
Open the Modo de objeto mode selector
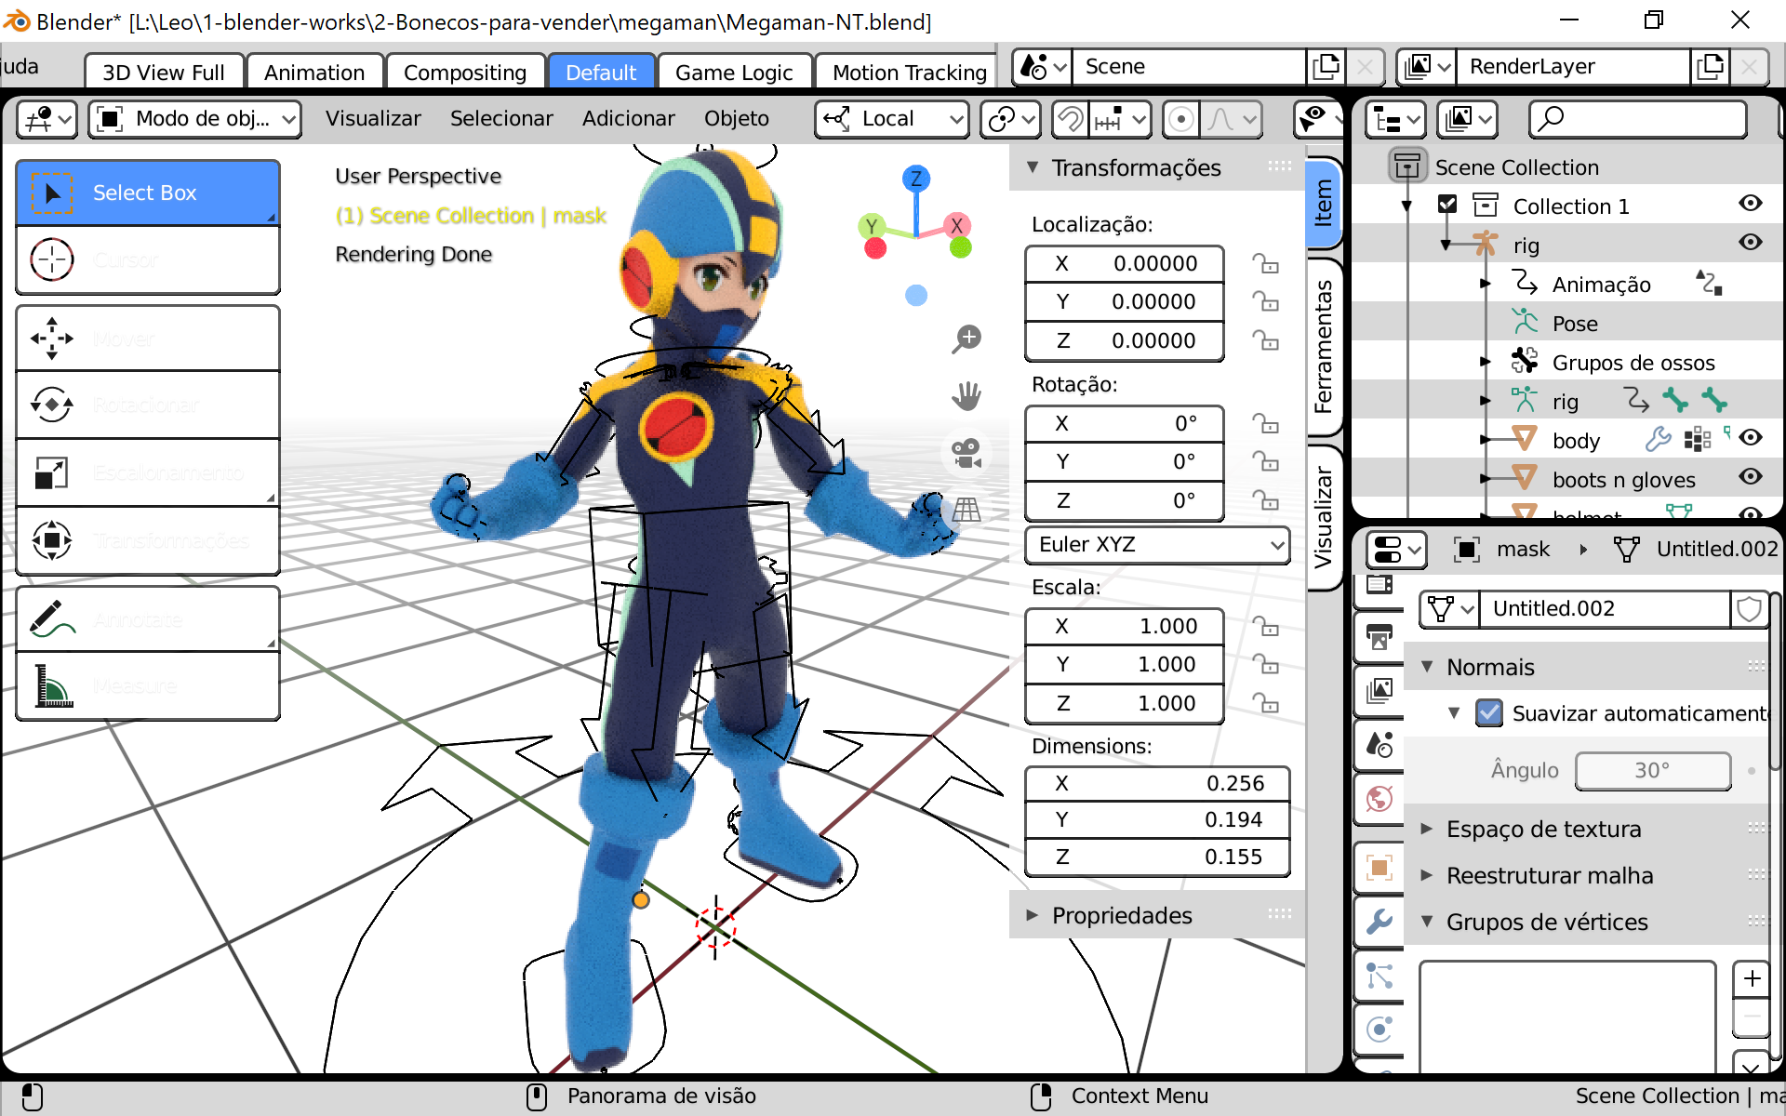193,119
